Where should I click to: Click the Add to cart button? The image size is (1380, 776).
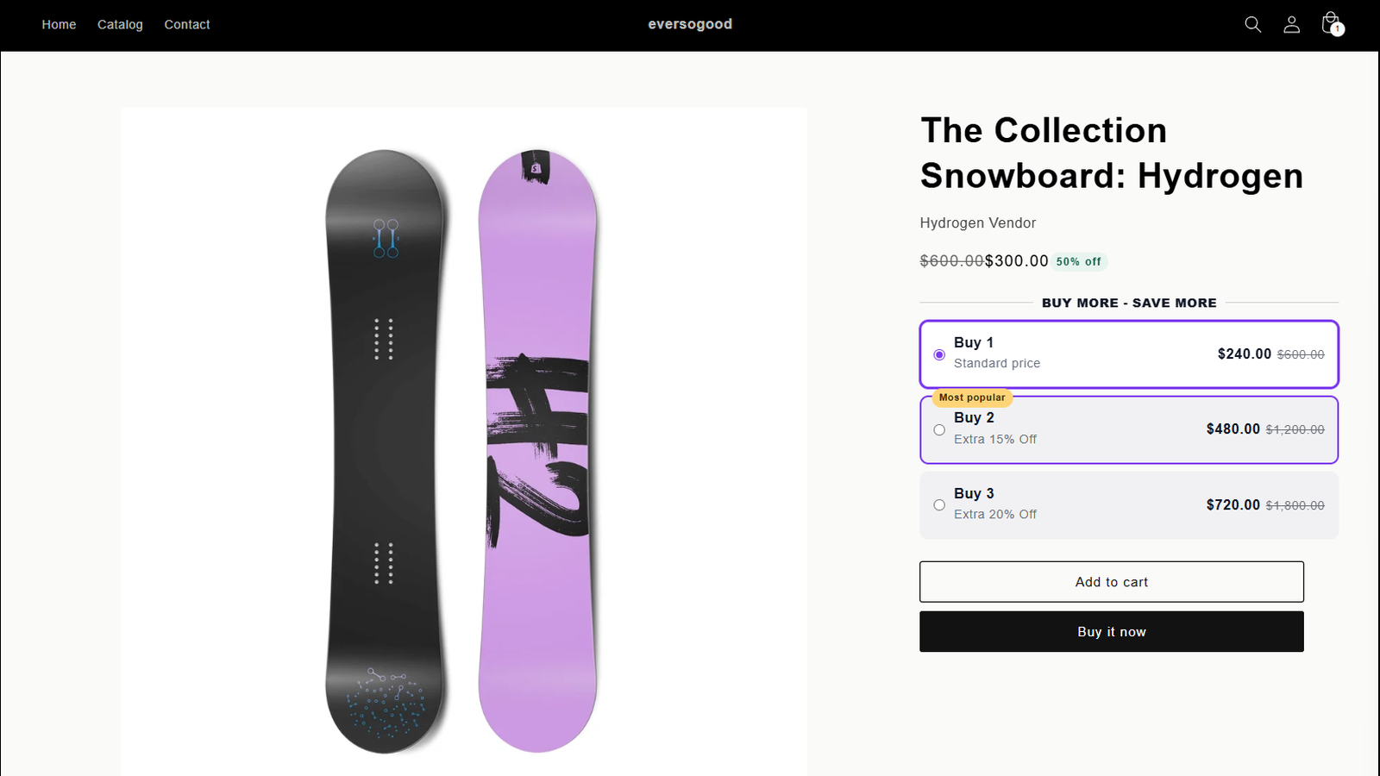pyautogui.click(x=1112, y=582)
